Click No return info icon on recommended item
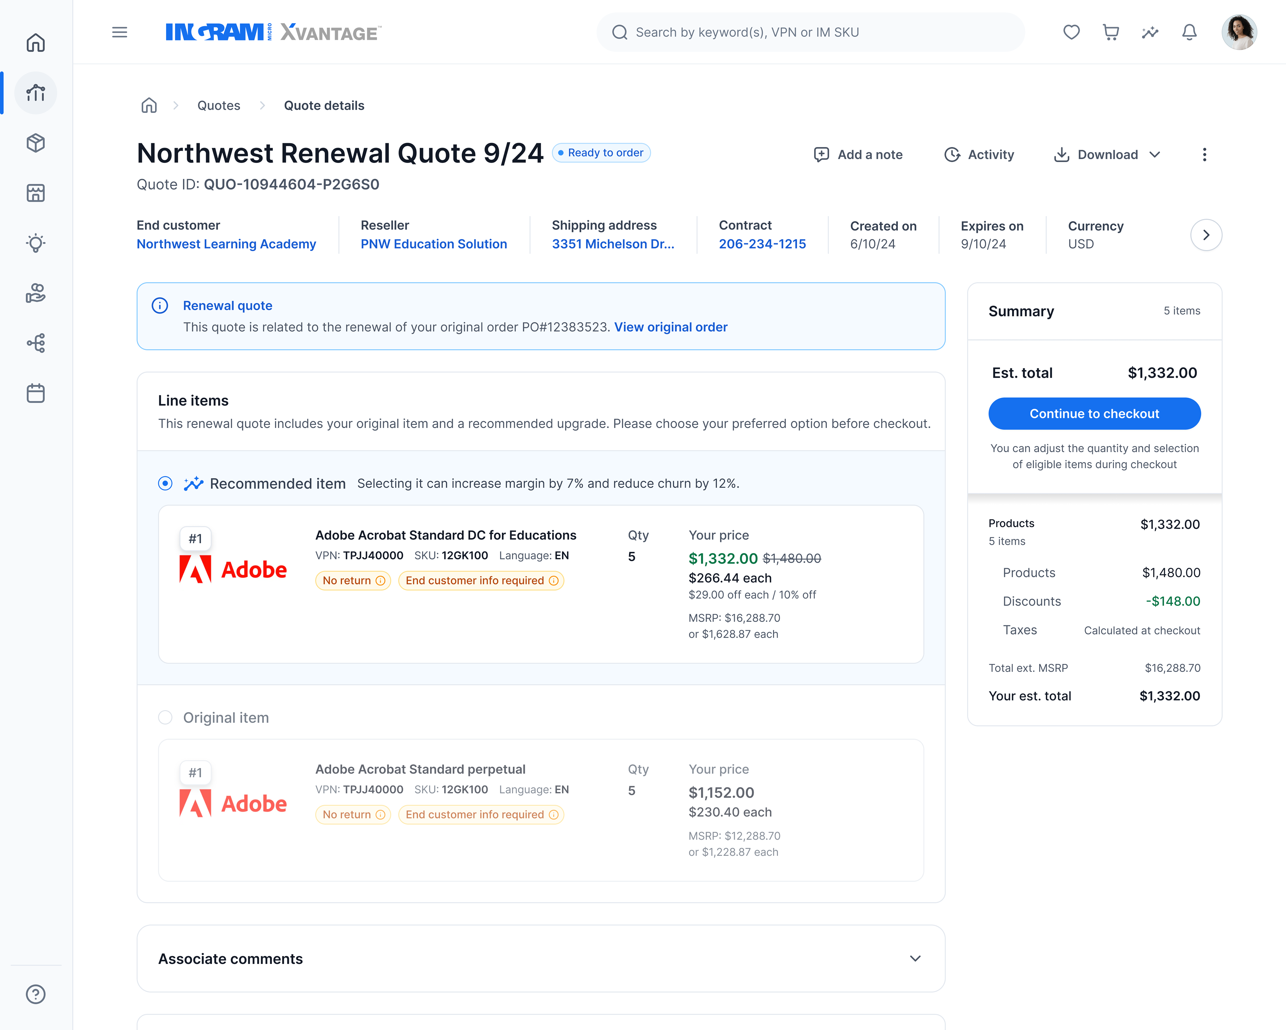This screenshot has height=1030, width=1286. coord(380,580)
